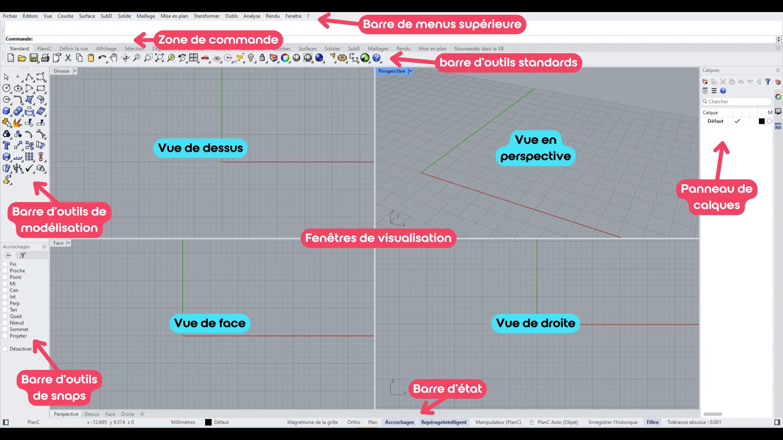Click the Open folder icon
This screenshot has height=440, width=783.
(x=22, y=58)
